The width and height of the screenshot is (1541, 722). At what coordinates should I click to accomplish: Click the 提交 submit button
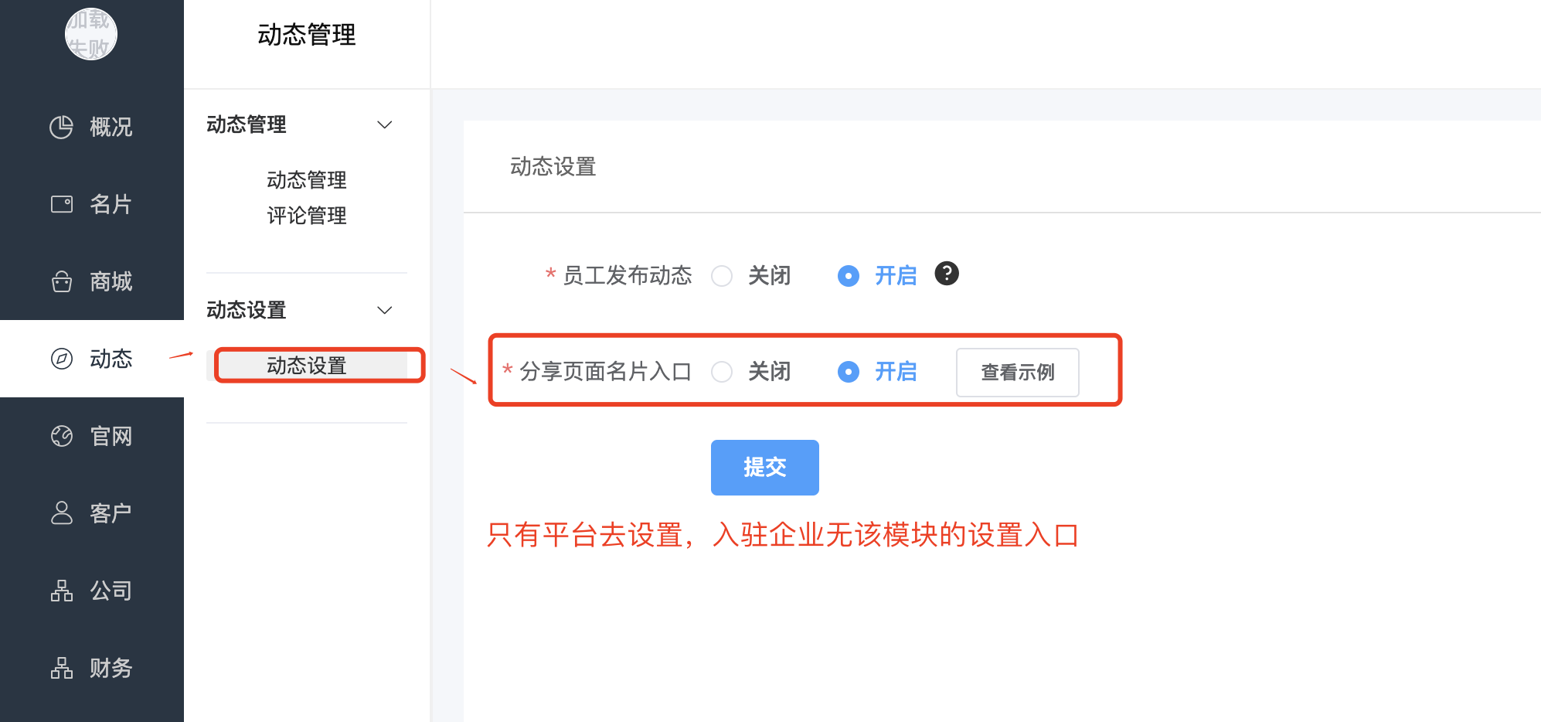pyautogui.click(x=765, y=467)
